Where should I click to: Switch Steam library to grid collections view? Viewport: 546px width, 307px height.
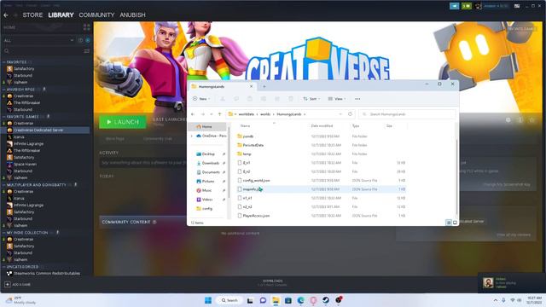point(86,26)
